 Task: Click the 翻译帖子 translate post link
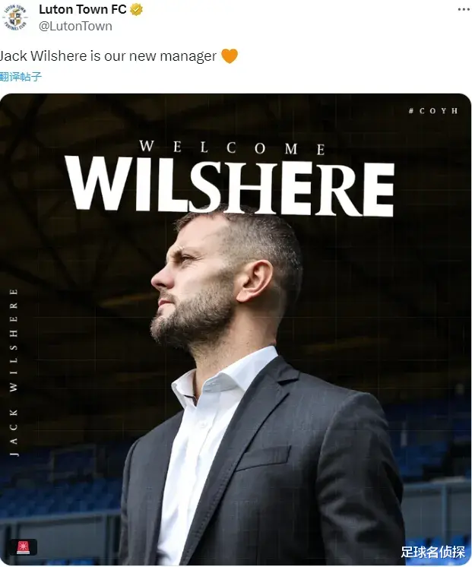pyautogui.click(x=21, y=77)
